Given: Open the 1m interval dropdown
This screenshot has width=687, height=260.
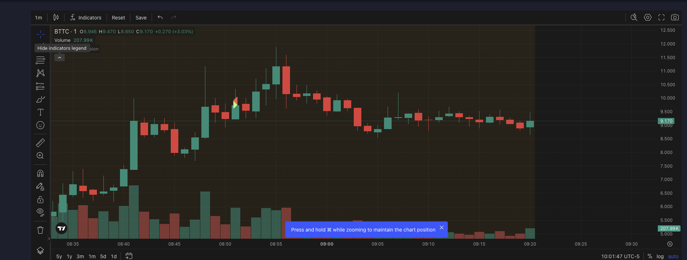Looking at the screenshot, I should point(39,18).
